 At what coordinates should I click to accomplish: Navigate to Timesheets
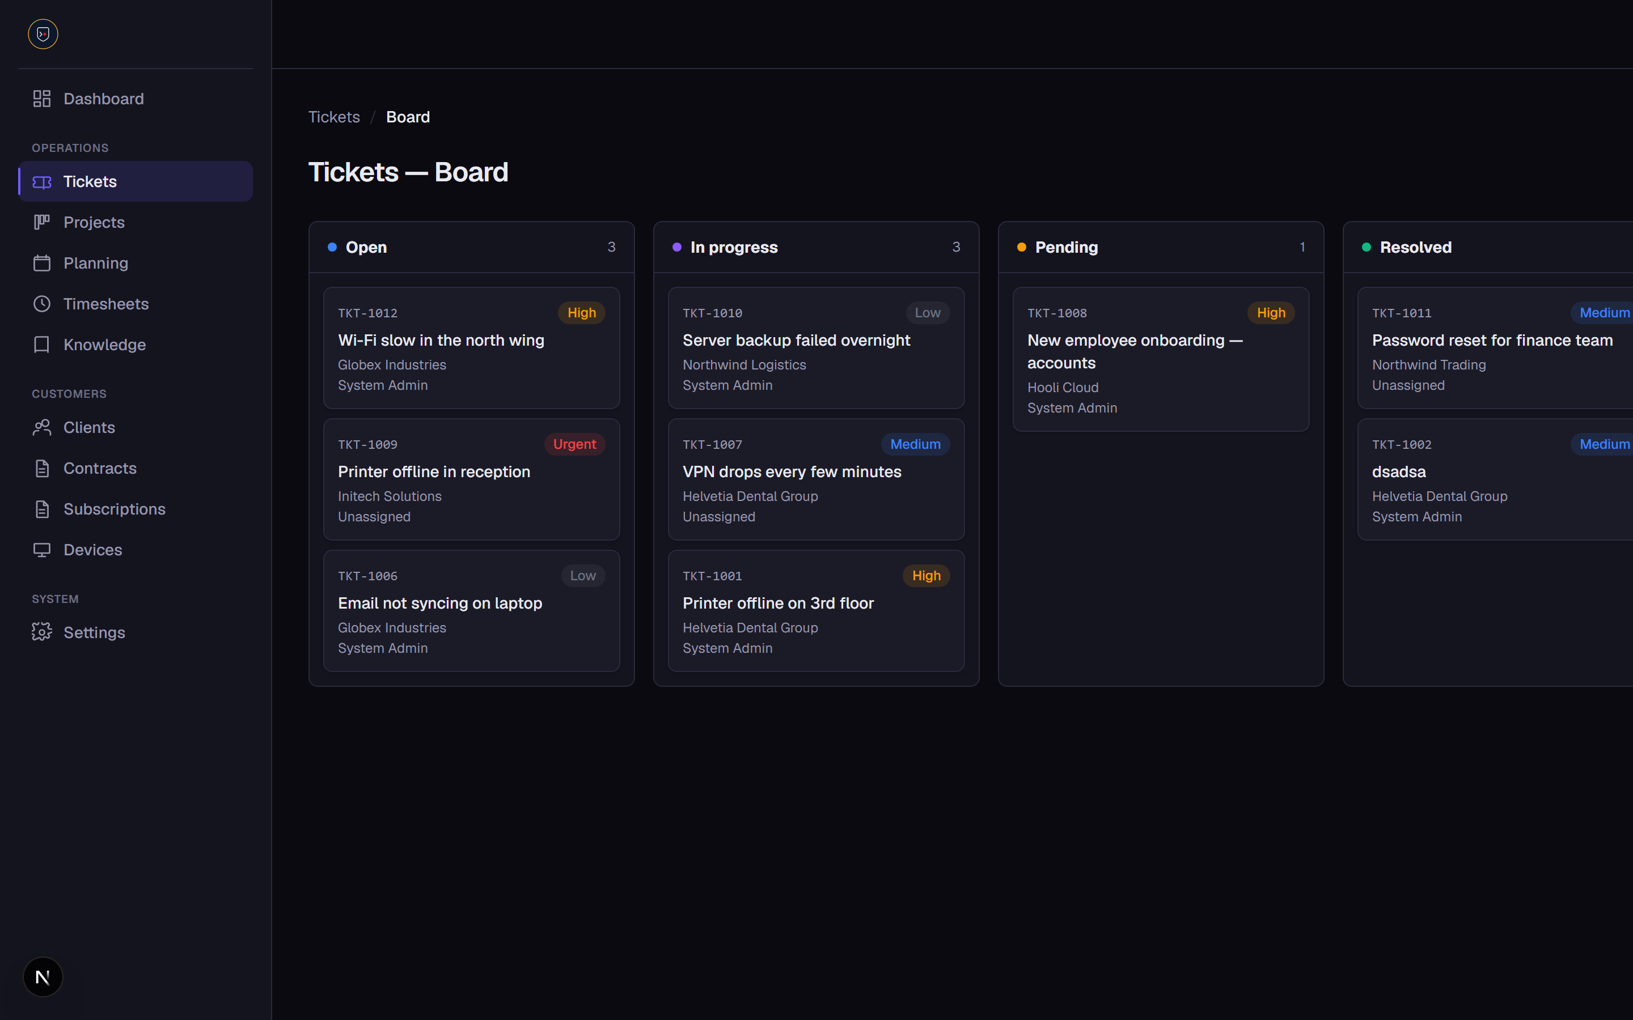pos(135,304)
